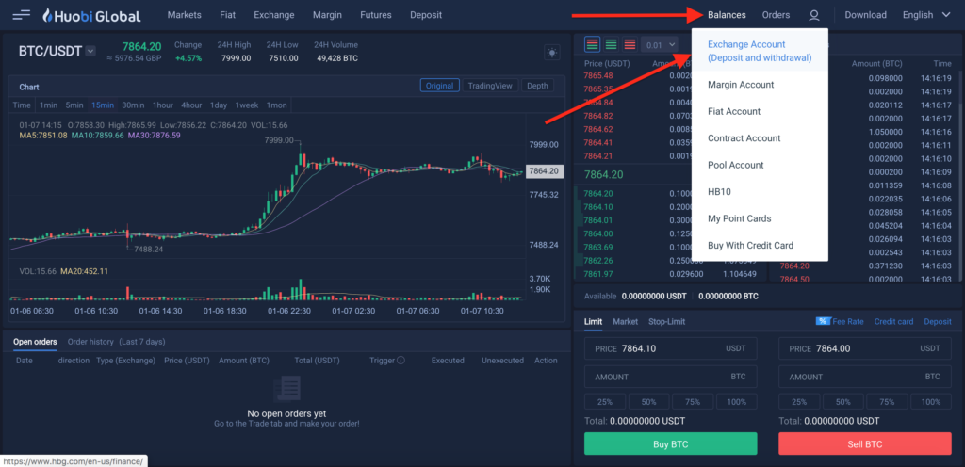
Task: Show sell orders only (red) book view
Action: (630, 44)
